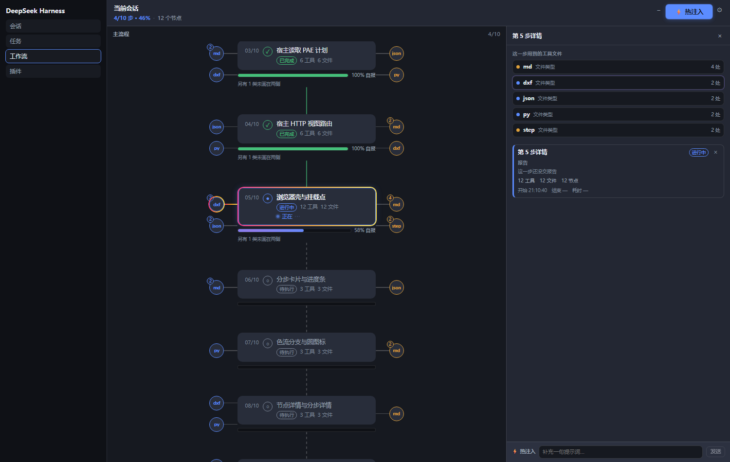Click the md node left of step 03/10
This screenshot has width=730, height=462.
tap(217, 53)
